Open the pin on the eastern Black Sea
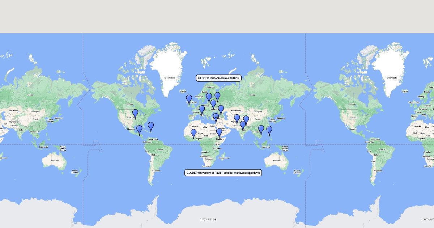 click(221, 109)
